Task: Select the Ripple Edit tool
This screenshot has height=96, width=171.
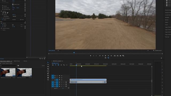Action: [48, 67]
